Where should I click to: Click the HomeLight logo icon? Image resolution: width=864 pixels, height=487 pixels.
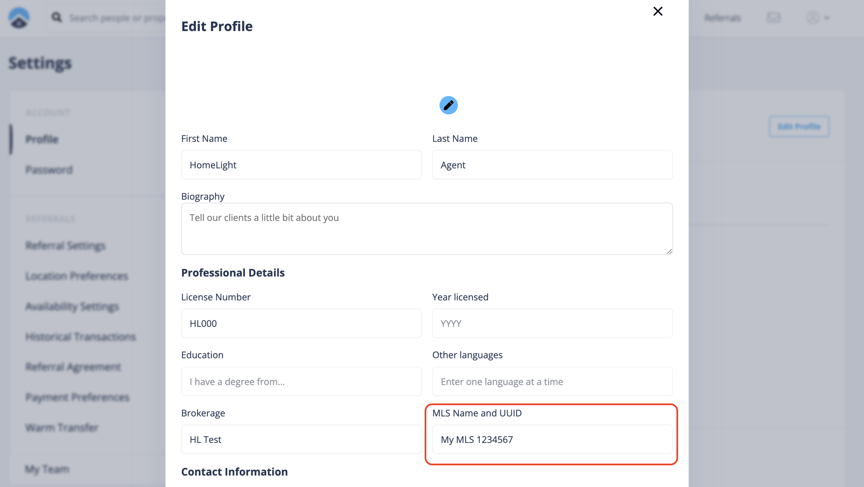pos(18,17)
